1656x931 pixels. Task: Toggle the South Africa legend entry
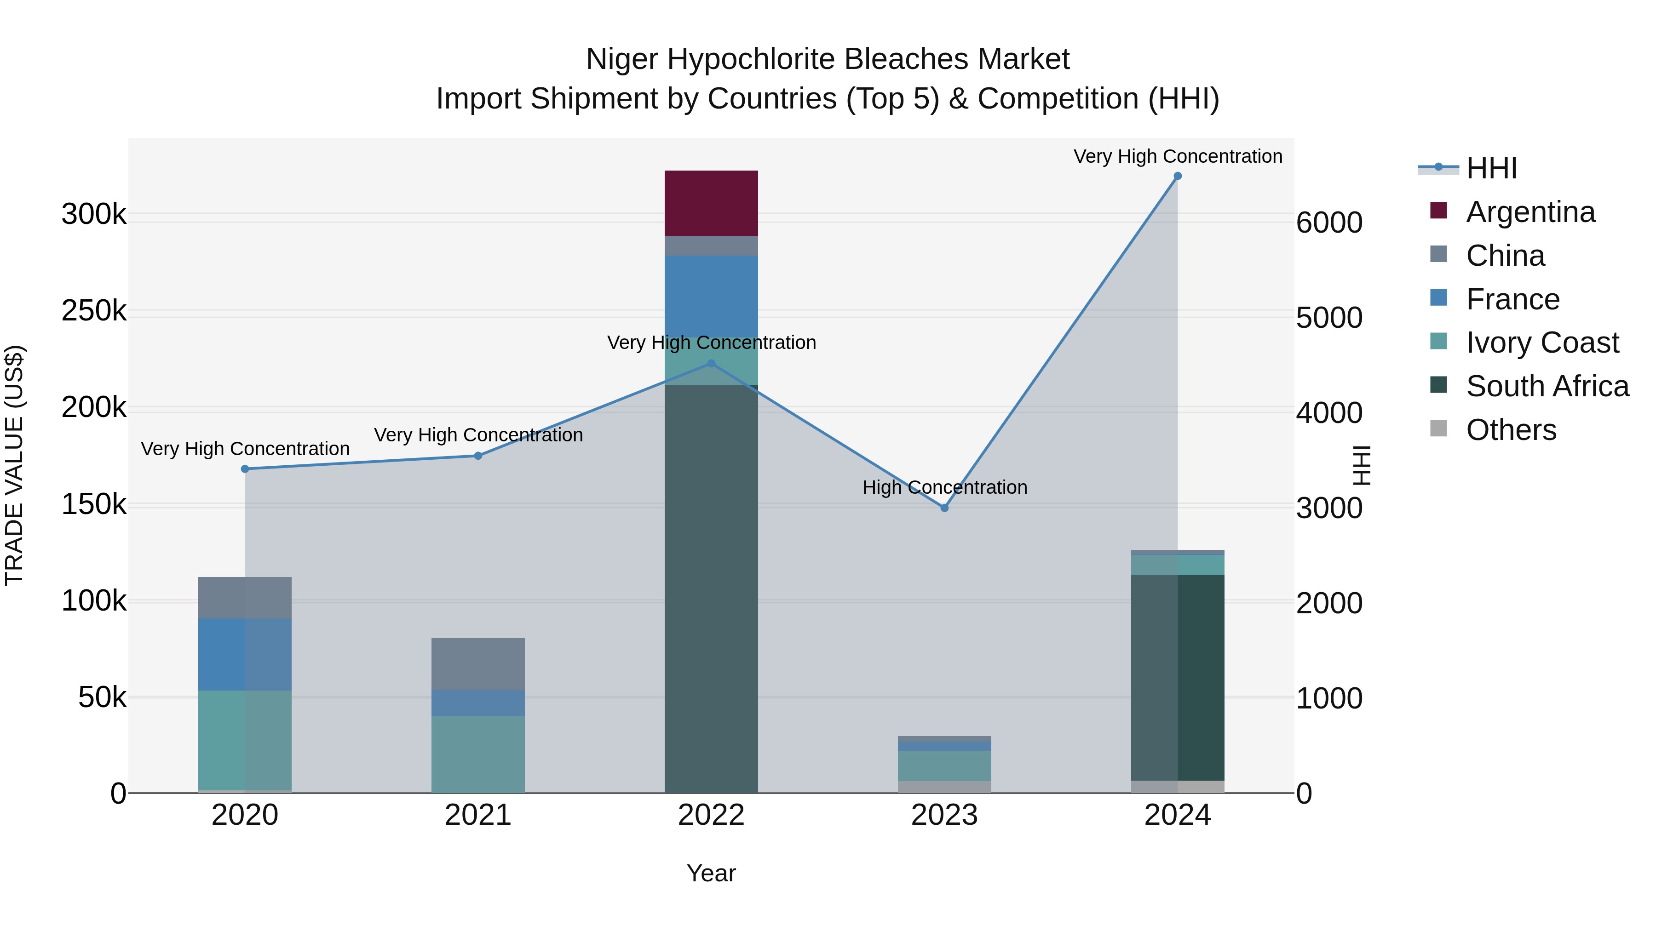pyautogui.click(x=1529, y=386)
